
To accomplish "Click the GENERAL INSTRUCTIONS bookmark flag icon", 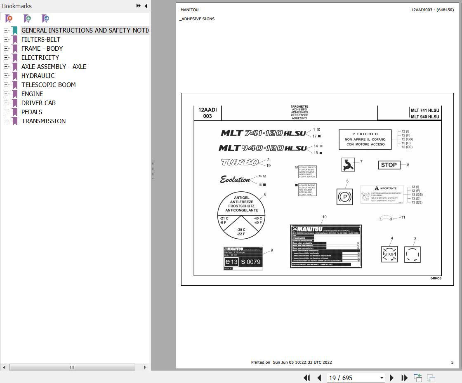I will point(15,31).
